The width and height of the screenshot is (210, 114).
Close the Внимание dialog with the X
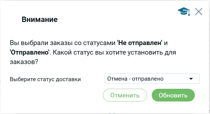click(199, 12)
